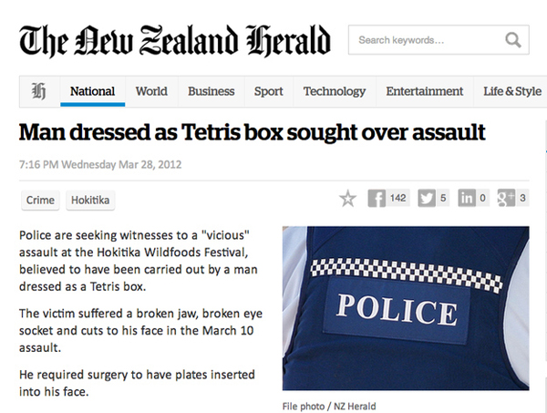Share article via Facebook icon
Screen dimensions: 547x413
click(377, 199)
